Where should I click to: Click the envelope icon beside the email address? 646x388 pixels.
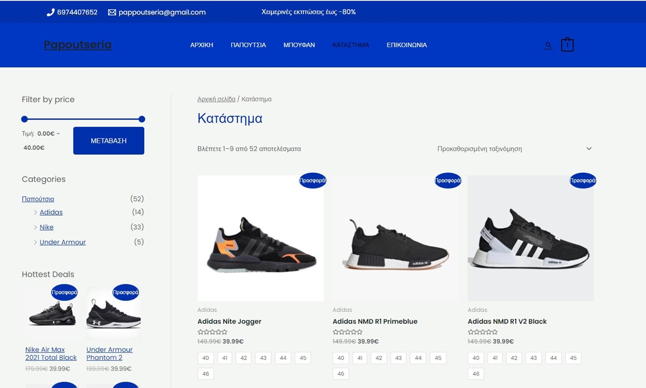(112, 12)
